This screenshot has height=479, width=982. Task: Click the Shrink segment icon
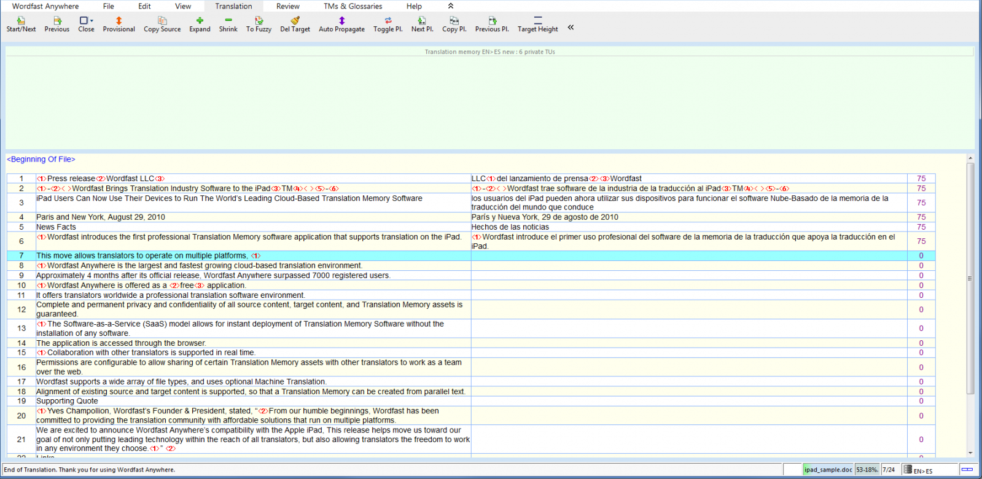point(228,21)
